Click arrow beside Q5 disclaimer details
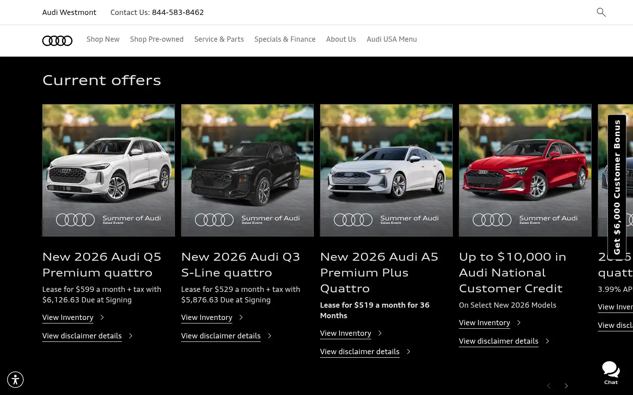 tap(131, 336)
